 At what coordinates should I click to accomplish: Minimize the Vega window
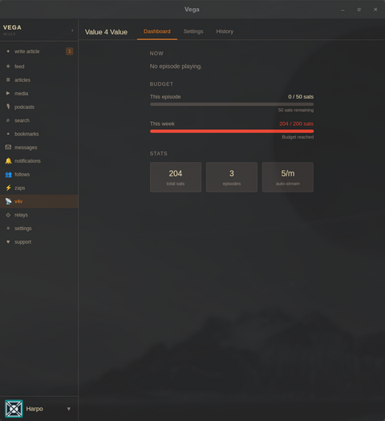tap(342, 10)
